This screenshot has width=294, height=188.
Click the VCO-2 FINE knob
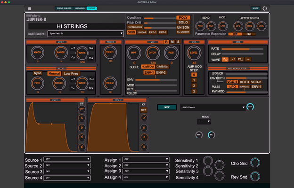pyautogui.click(x=37, y=83)
